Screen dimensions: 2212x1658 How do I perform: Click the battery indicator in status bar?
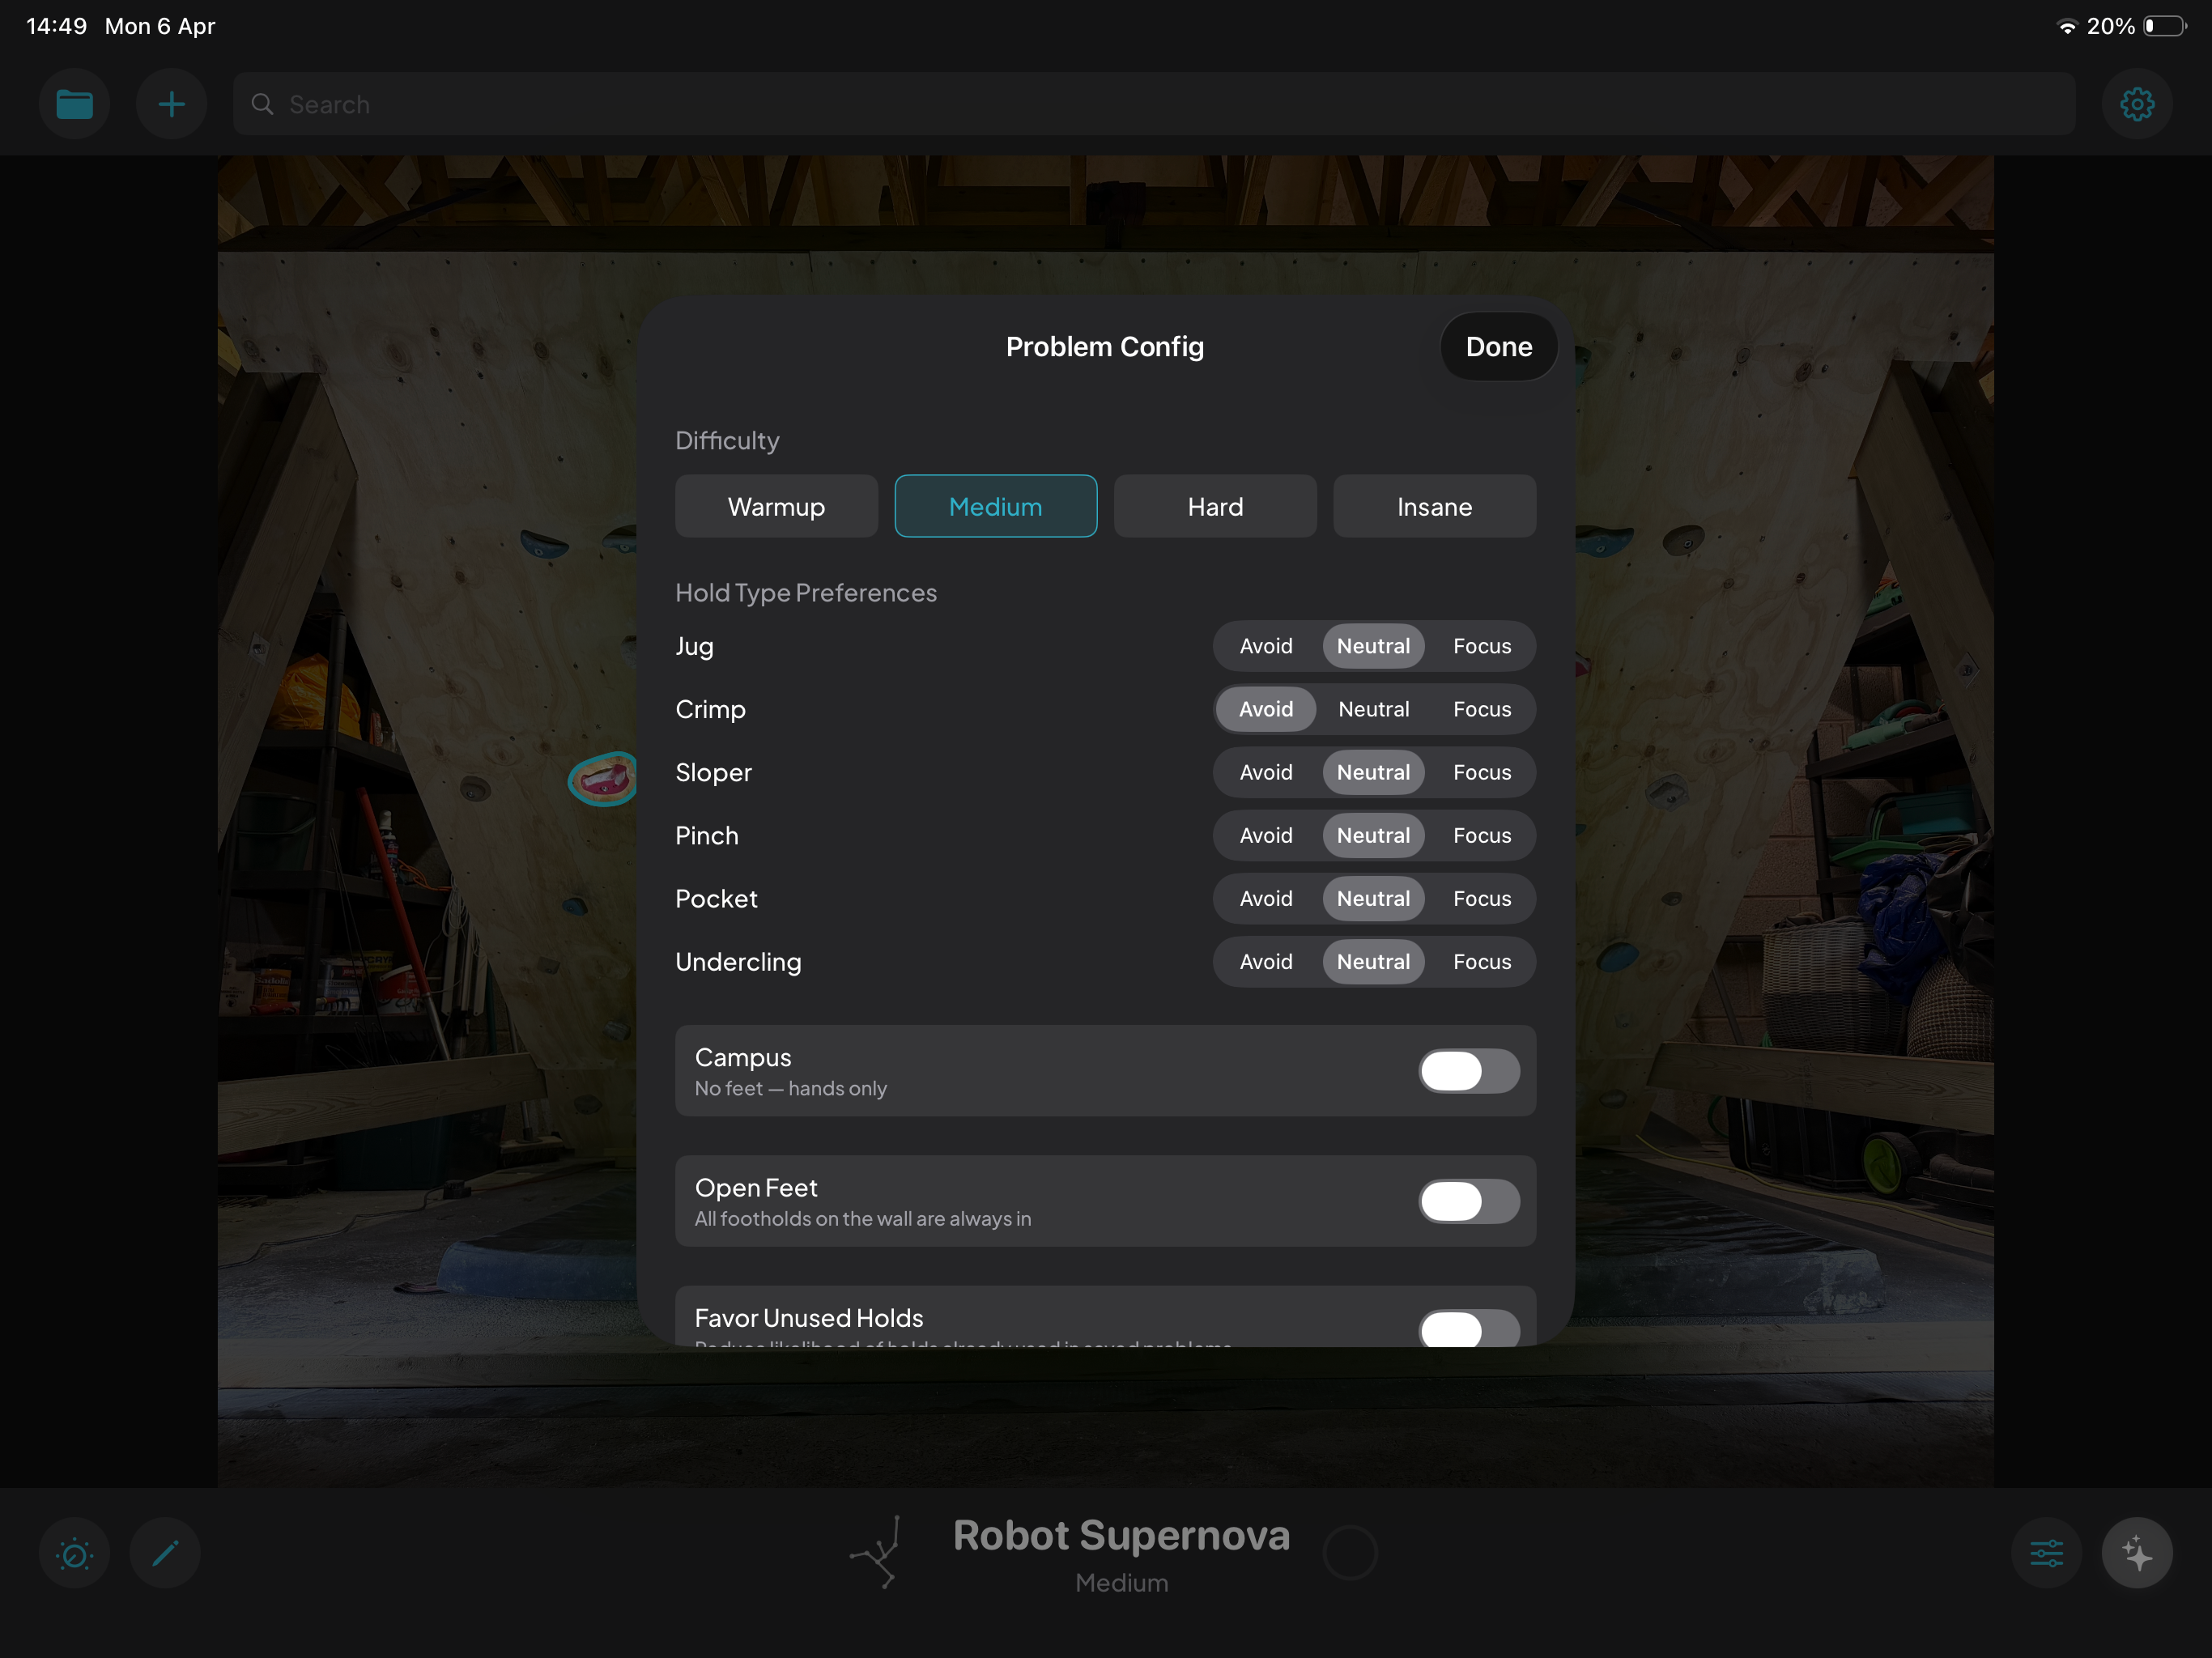click(2164, 26)
